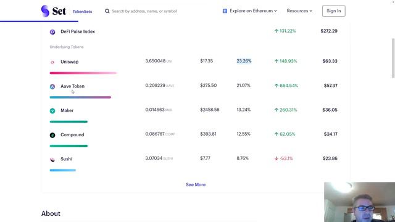
Task: Click the DeFi Pulse Index token icon
Action: pyautogui.click(x=52, y=32)
